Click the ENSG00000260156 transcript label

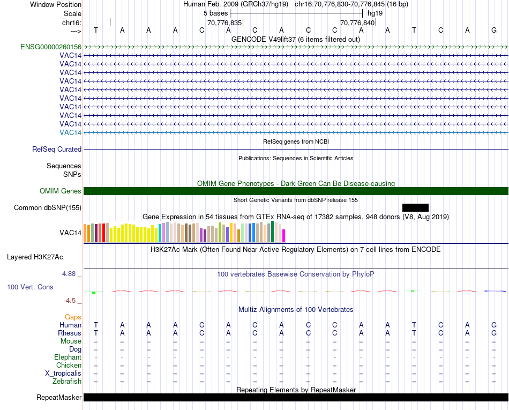[x=51, y=47]
